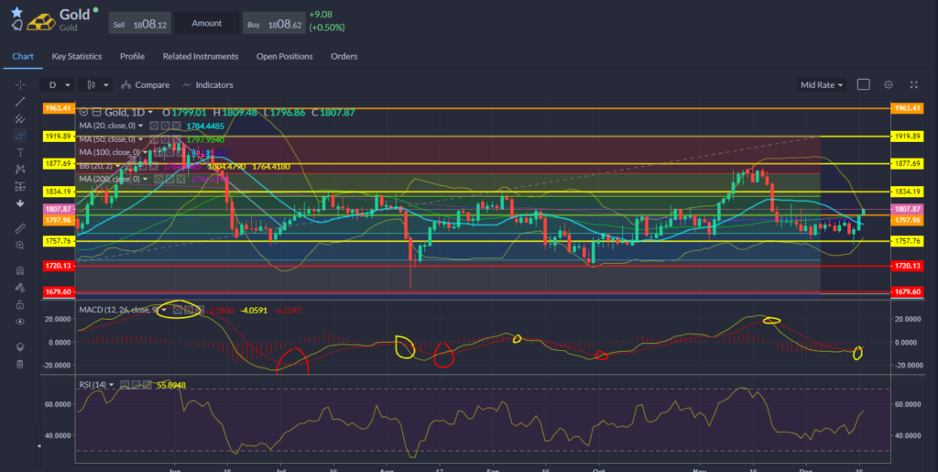
Task: Toggle magnet mode in drawing toolbar
Action: [20, 270]
